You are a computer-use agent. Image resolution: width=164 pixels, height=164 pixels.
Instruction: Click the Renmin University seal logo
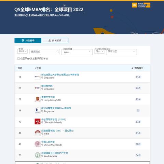coord(38,144)
